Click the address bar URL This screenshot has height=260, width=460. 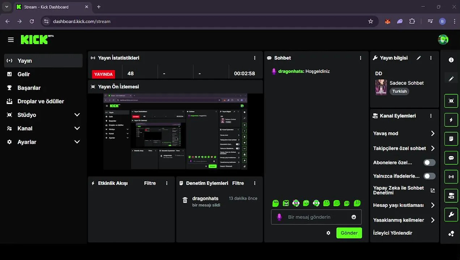(82, 21)
